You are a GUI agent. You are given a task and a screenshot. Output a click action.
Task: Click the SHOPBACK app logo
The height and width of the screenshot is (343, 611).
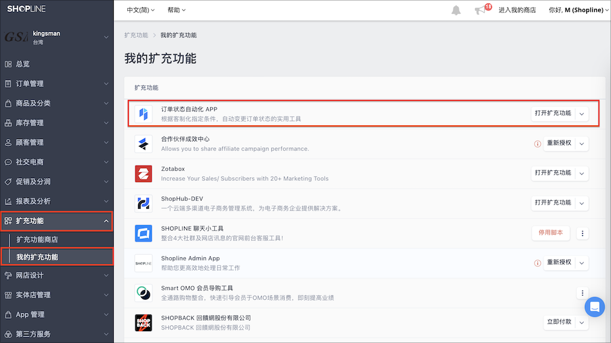tap(143, 323)
